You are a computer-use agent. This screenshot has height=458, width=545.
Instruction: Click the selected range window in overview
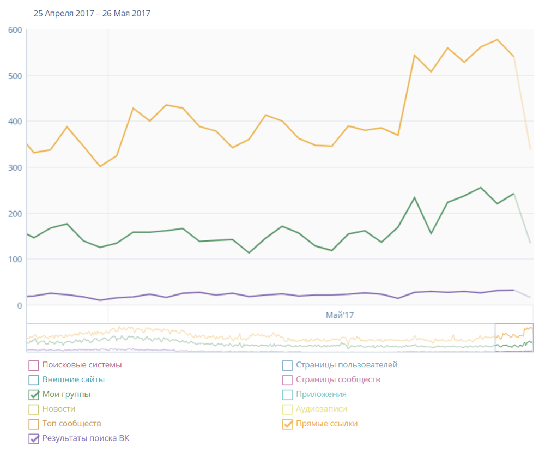point(514,338)
